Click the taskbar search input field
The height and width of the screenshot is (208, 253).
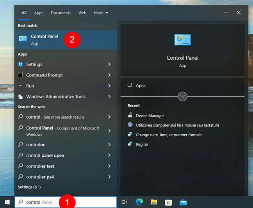[66, 202]
